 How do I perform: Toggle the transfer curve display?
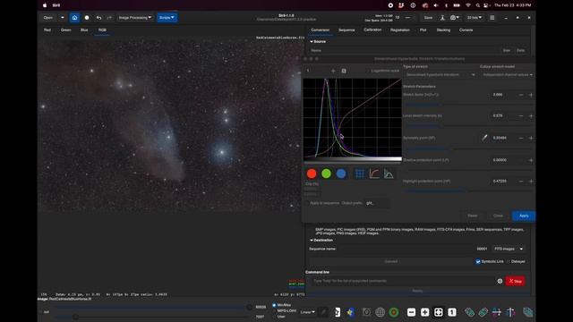click(x=374, y=174)
